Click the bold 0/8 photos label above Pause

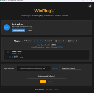(47, 76)
